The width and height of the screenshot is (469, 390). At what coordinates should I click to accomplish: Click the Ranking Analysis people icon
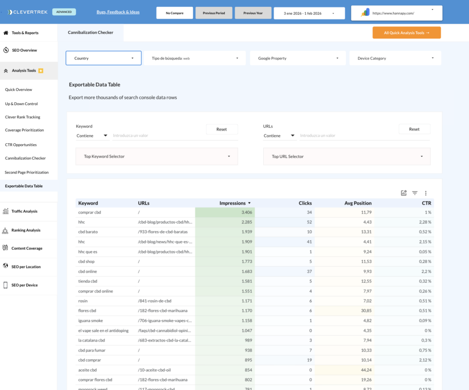(6, 230)
